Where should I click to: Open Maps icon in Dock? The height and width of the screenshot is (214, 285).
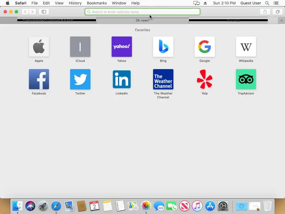tap(133, 206)
